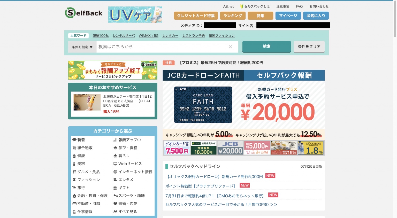Click the 暮らし house icon
The height and width of the screenshot is (218, 397).
click(x=115, y=156)
